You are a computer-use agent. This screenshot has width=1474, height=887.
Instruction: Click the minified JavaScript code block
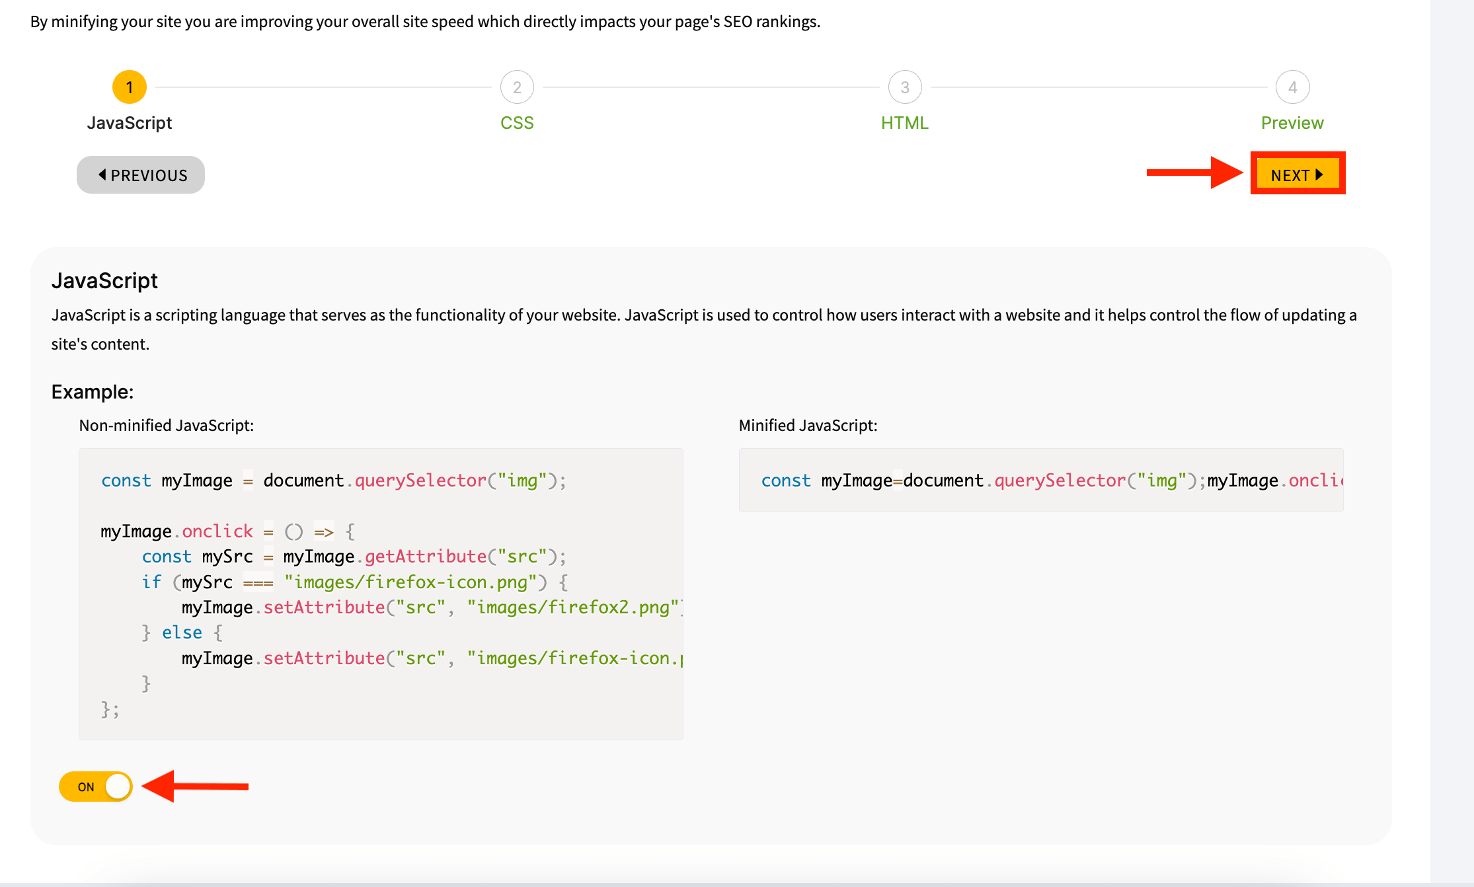tap(1041, 480)
